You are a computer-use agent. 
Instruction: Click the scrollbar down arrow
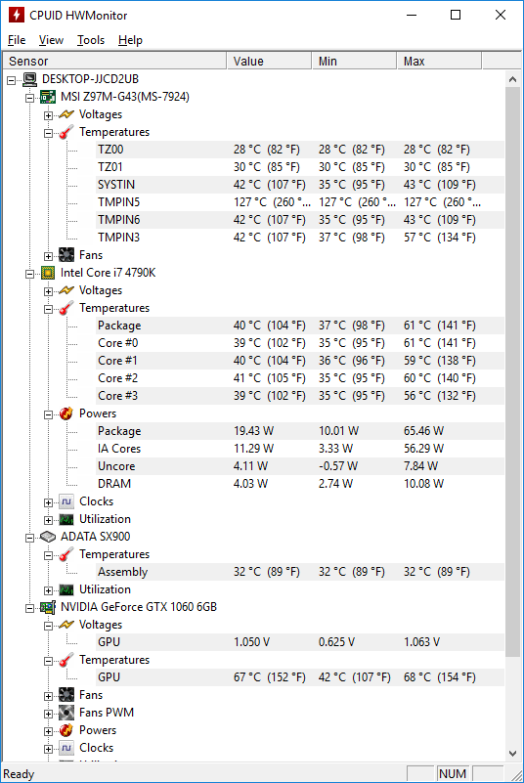click(512, 753)
